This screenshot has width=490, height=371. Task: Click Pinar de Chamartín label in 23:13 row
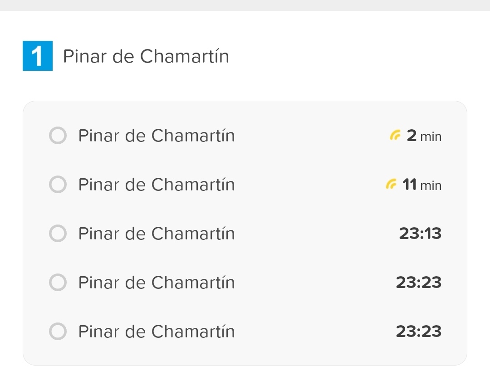tap(157, 234)
